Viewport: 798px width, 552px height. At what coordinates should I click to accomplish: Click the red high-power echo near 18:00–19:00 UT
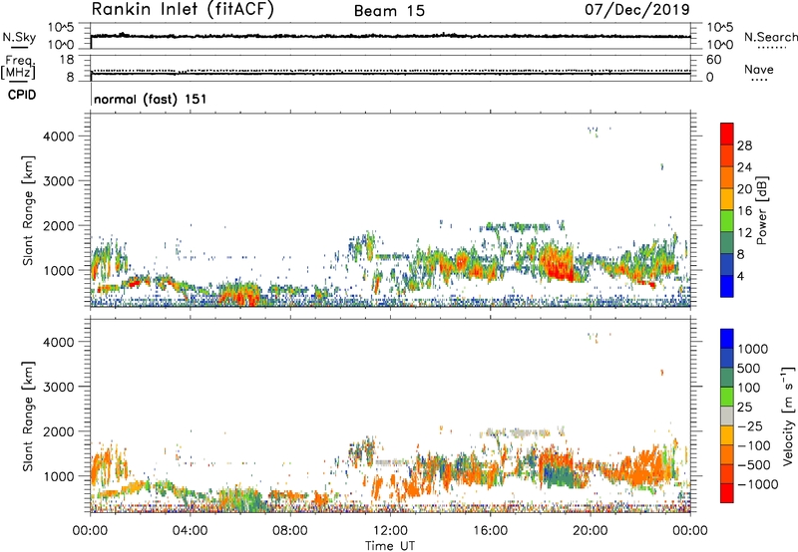[x=557, y=263]
